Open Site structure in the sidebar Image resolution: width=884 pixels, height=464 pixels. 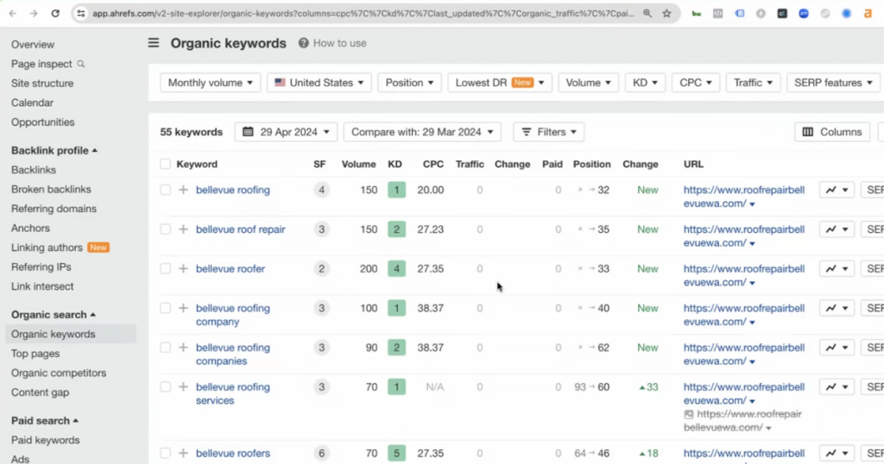42,84
